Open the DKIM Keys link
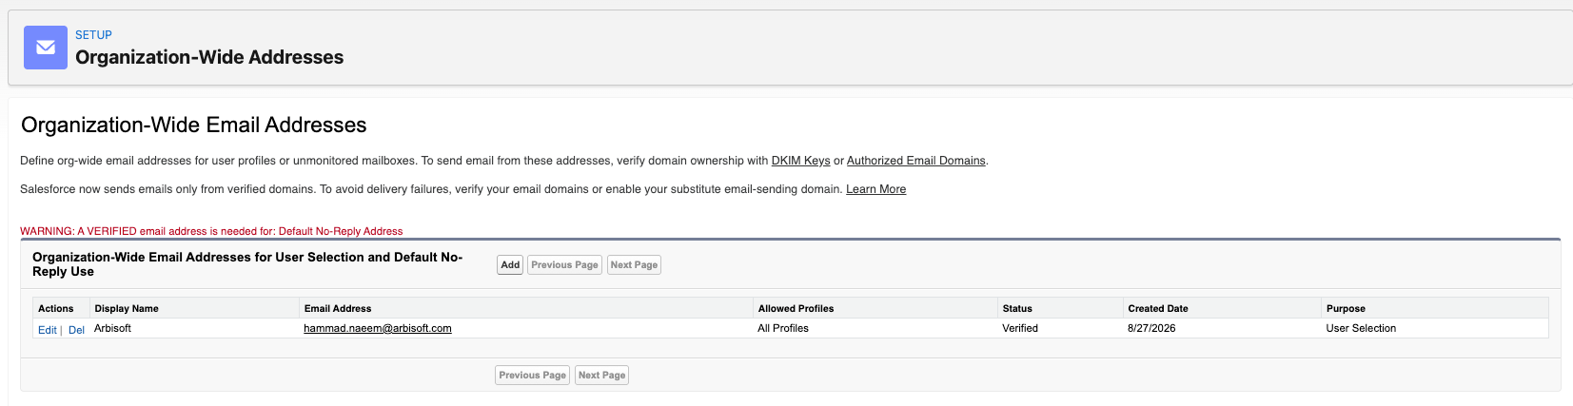Viewport: 1573px width, 406px height. [x=800, y=161]
